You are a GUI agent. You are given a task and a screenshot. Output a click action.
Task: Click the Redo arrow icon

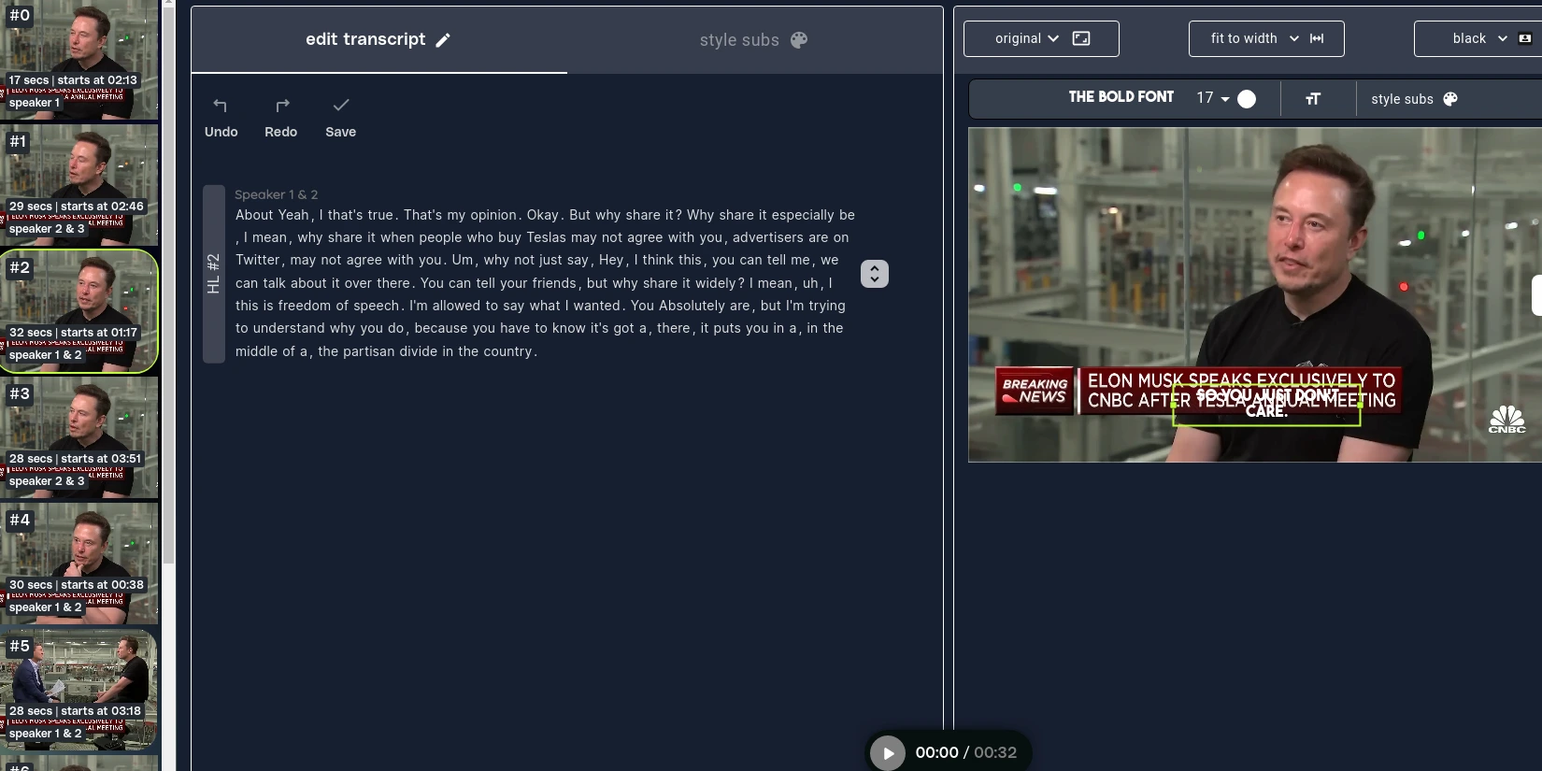pos(281,106)
